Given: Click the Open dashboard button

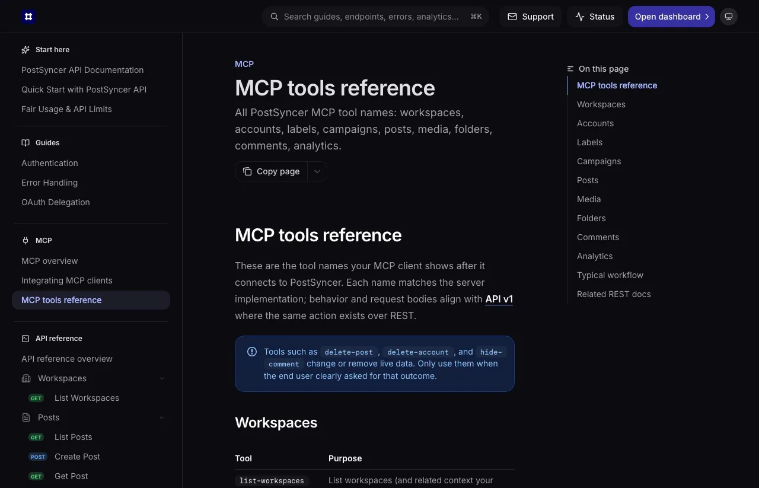Looking at the screenshot, I should click(x=671, y=17).
